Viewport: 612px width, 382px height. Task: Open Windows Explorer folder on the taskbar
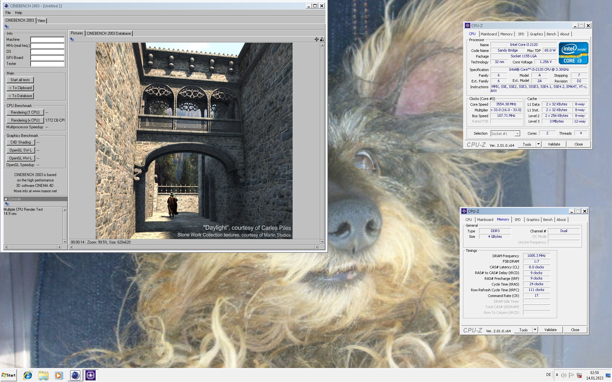pyautogui.click(x=43, y=376)
